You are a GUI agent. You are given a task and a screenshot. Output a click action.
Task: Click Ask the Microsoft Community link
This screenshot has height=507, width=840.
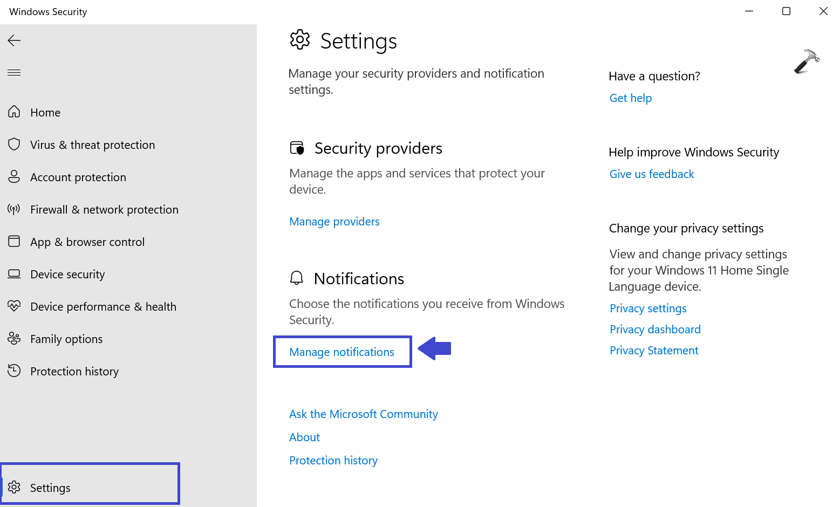(x=363, y=414)
